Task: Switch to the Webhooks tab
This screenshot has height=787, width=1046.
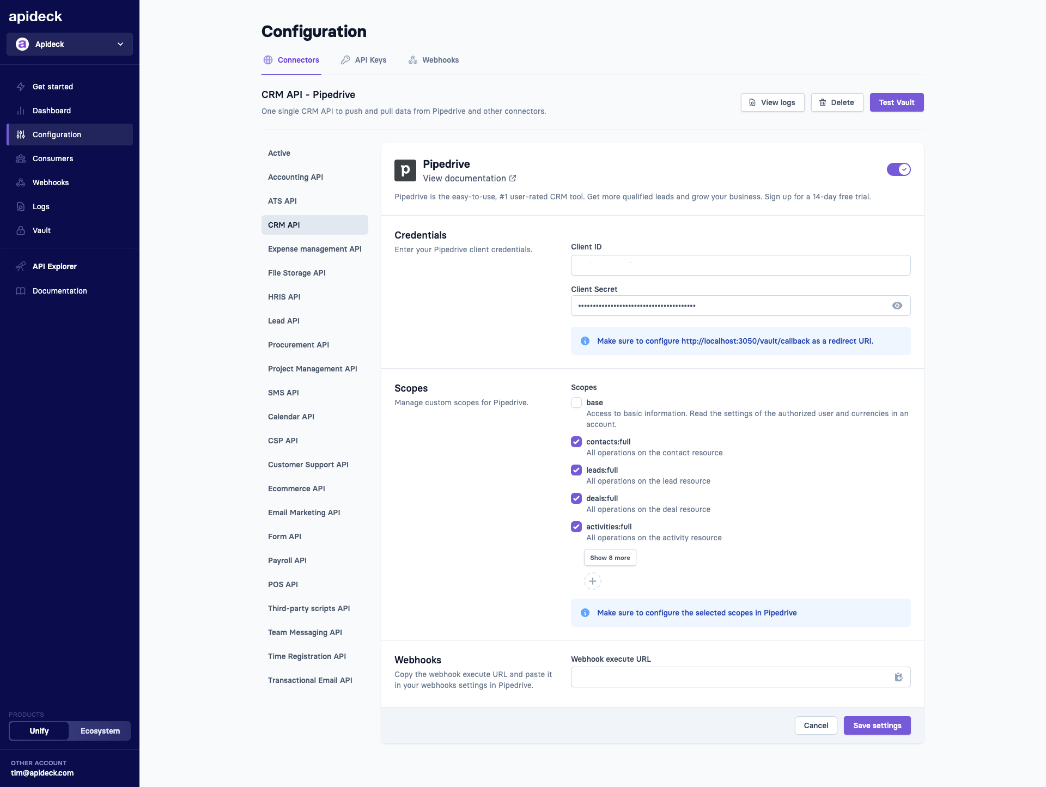Action: click(434, 60)
